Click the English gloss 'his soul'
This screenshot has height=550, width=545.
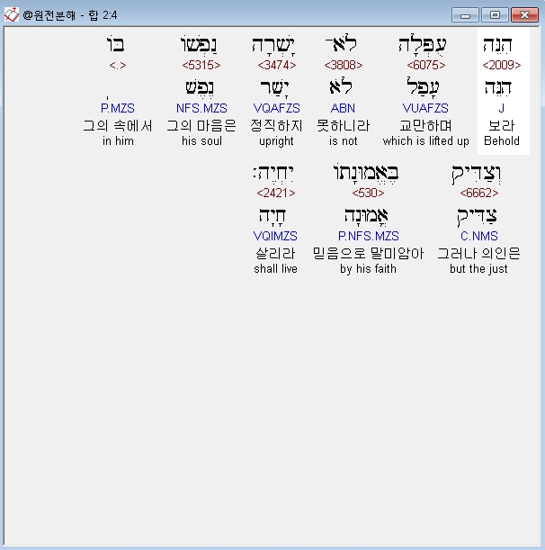[201, 140]
